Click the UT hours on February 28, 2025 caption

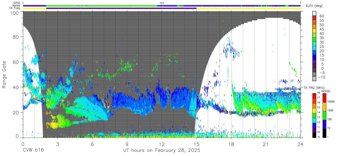[x=162, y=151]
